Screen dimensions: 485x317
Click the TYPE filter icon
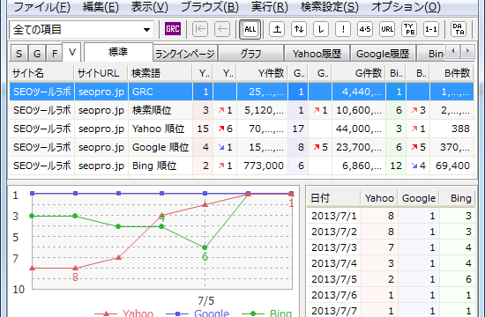409,29
